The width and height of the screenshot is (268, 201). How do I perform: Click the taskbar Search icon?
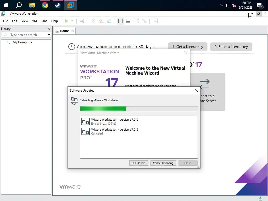[19, 5]
